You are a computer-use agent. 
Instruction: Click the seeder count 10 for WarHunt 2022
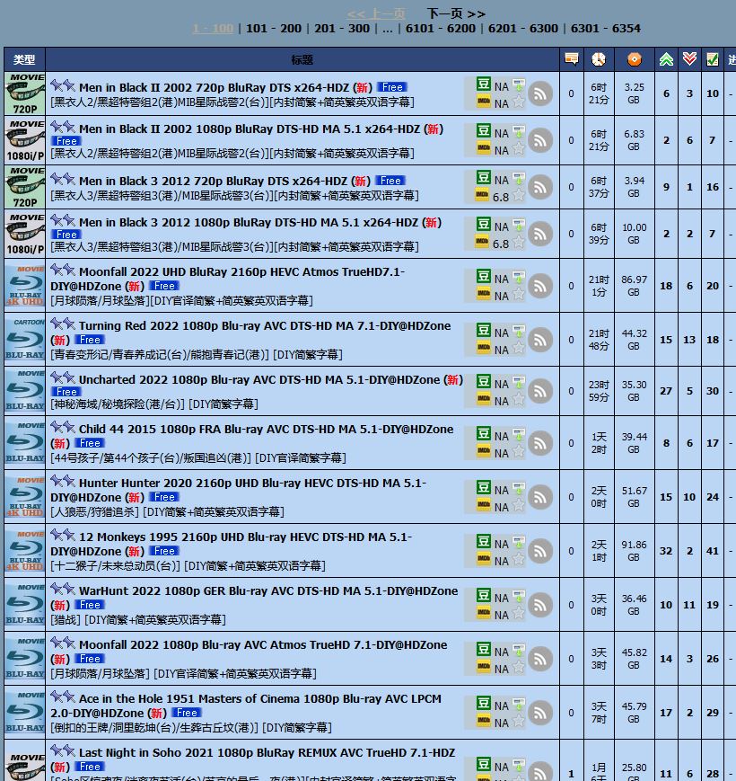pyautogui.click(x=666, y=605)
